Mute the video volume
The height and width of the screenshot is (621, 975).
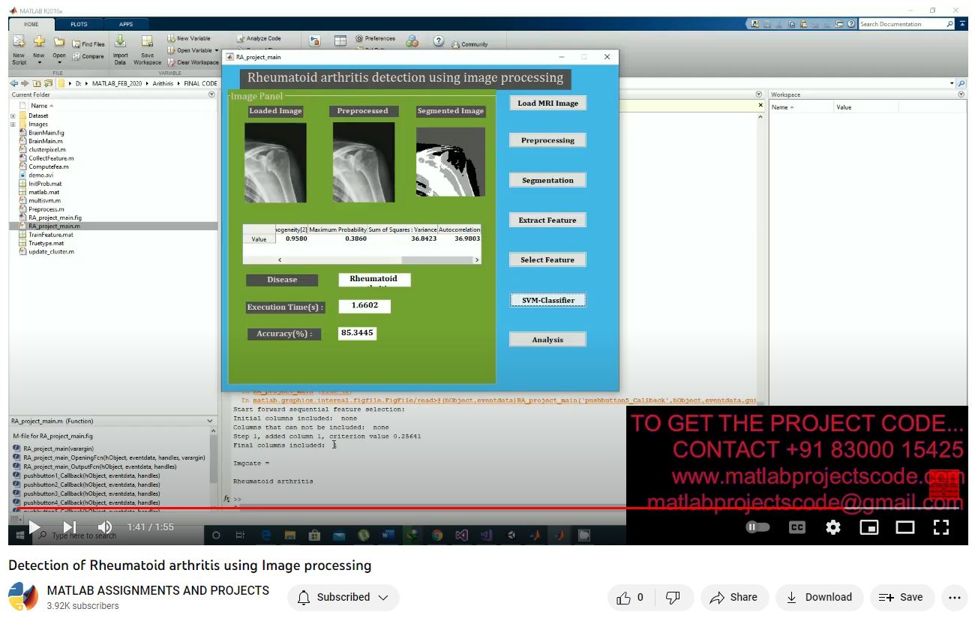click(105, 527)
